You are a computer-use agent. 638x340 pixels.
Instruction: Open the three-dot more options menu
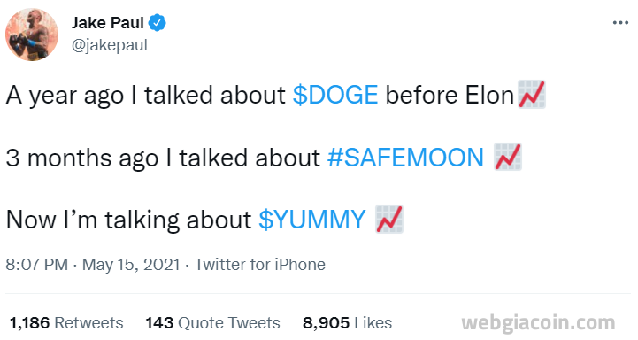pos(620,23)
